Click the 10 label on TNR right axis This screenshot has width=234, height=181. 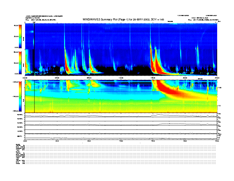[219, 106]
